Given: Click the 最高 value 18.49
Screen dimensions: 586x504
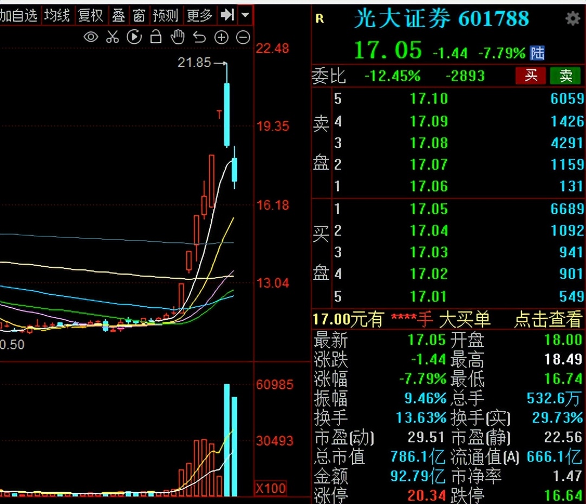Looking at the screenshot, I should [563, 360].
